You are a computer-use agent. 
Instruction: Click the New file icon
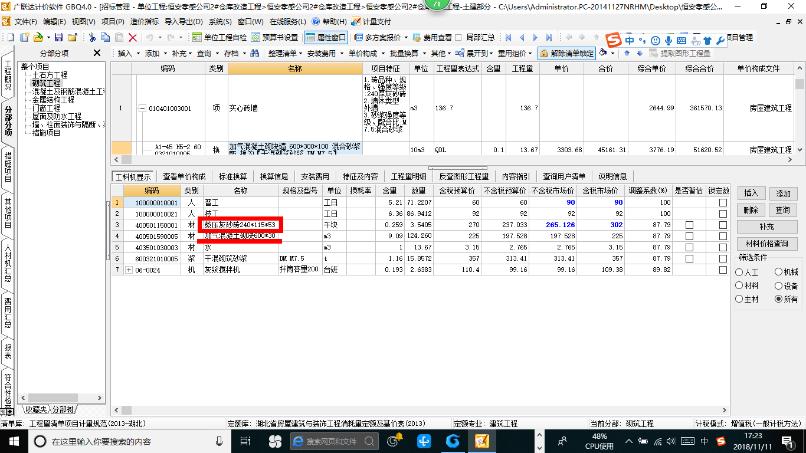pyautogui.click(x=11, y=37)
